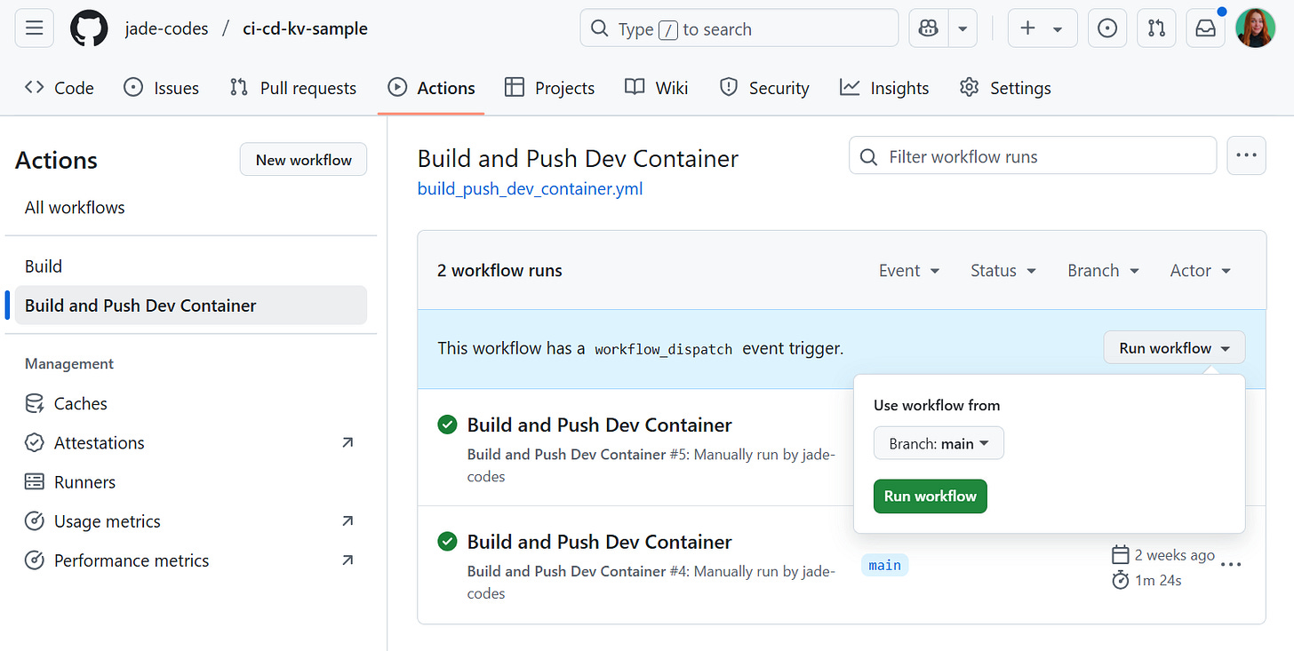Viewport: 1294px width, 651px height.
Task: Expand the Status filter dropdown
Action: pyautogui.click(x=1003, y=271)
